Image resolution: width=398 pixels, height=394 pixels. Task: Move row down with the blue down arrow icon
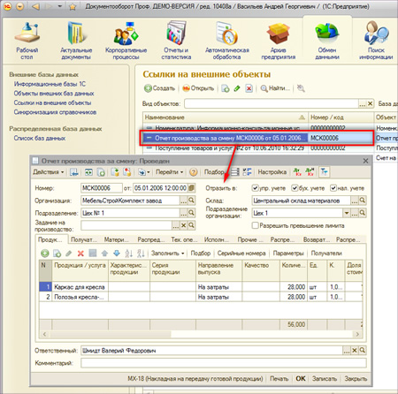coord(117,254)
